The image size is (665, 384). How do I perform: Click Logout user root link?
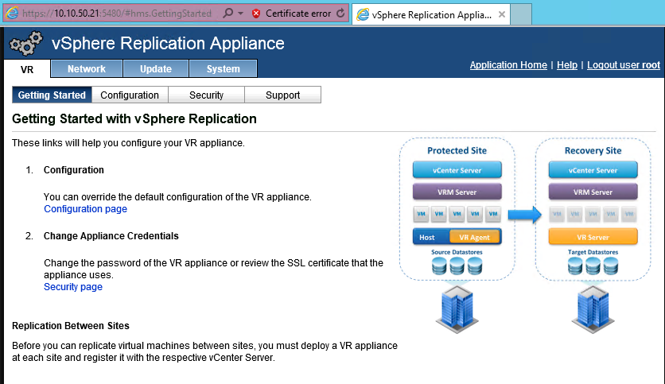623,65
